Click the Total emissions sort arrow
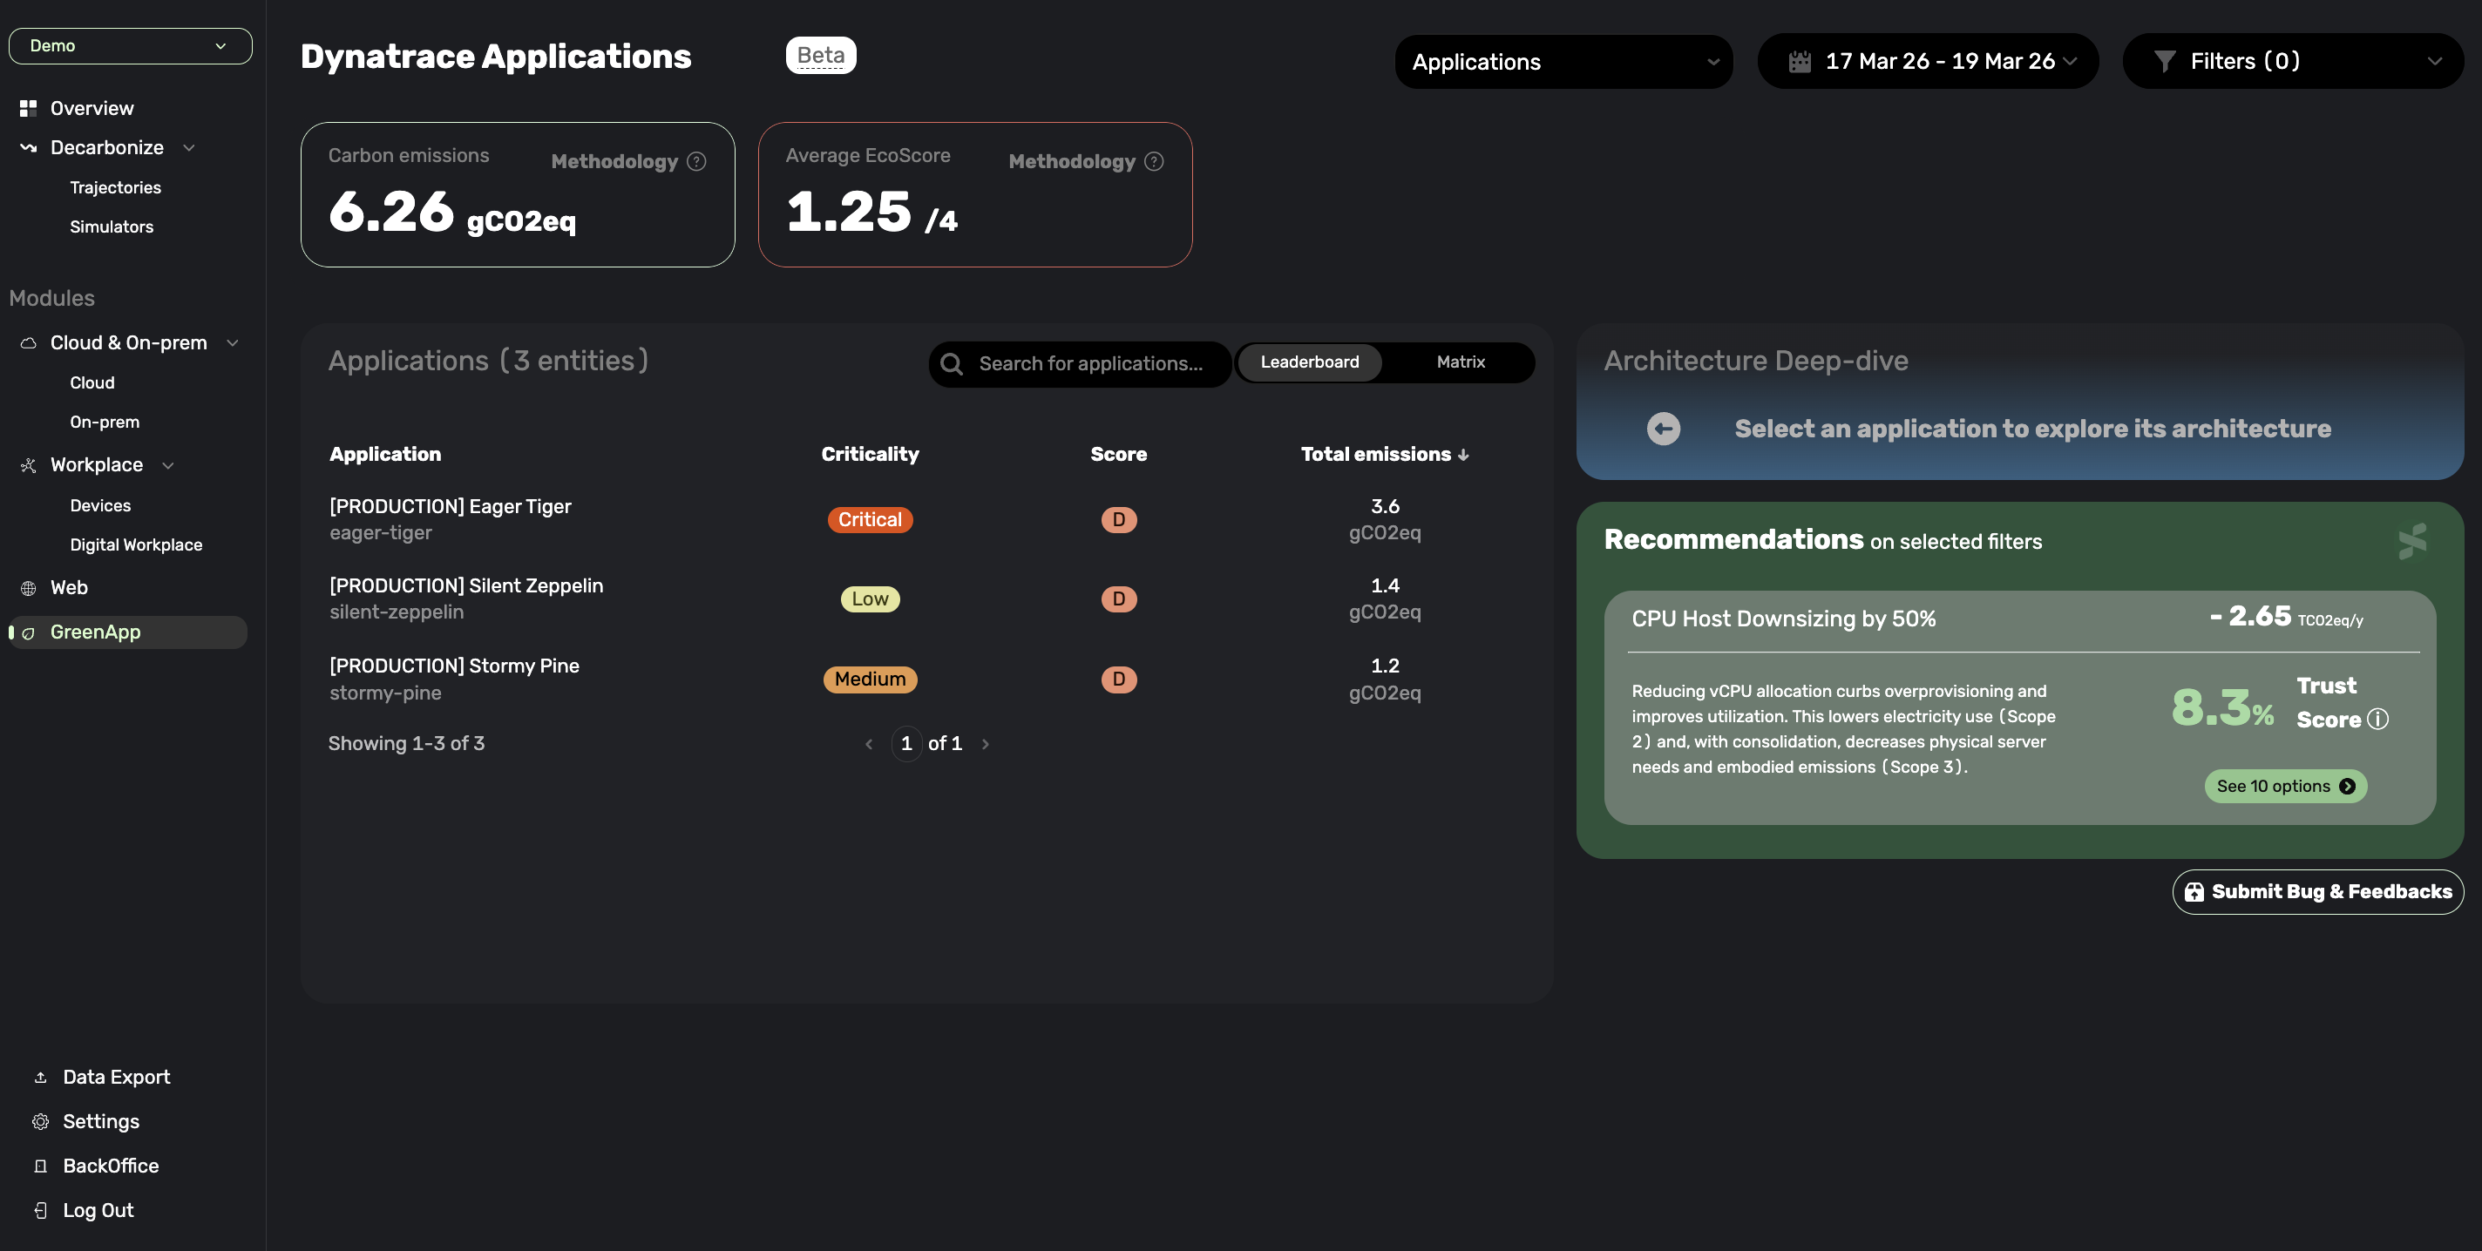The height and width of the screenshot is (1251, 2482). (x=1463, y=456)
